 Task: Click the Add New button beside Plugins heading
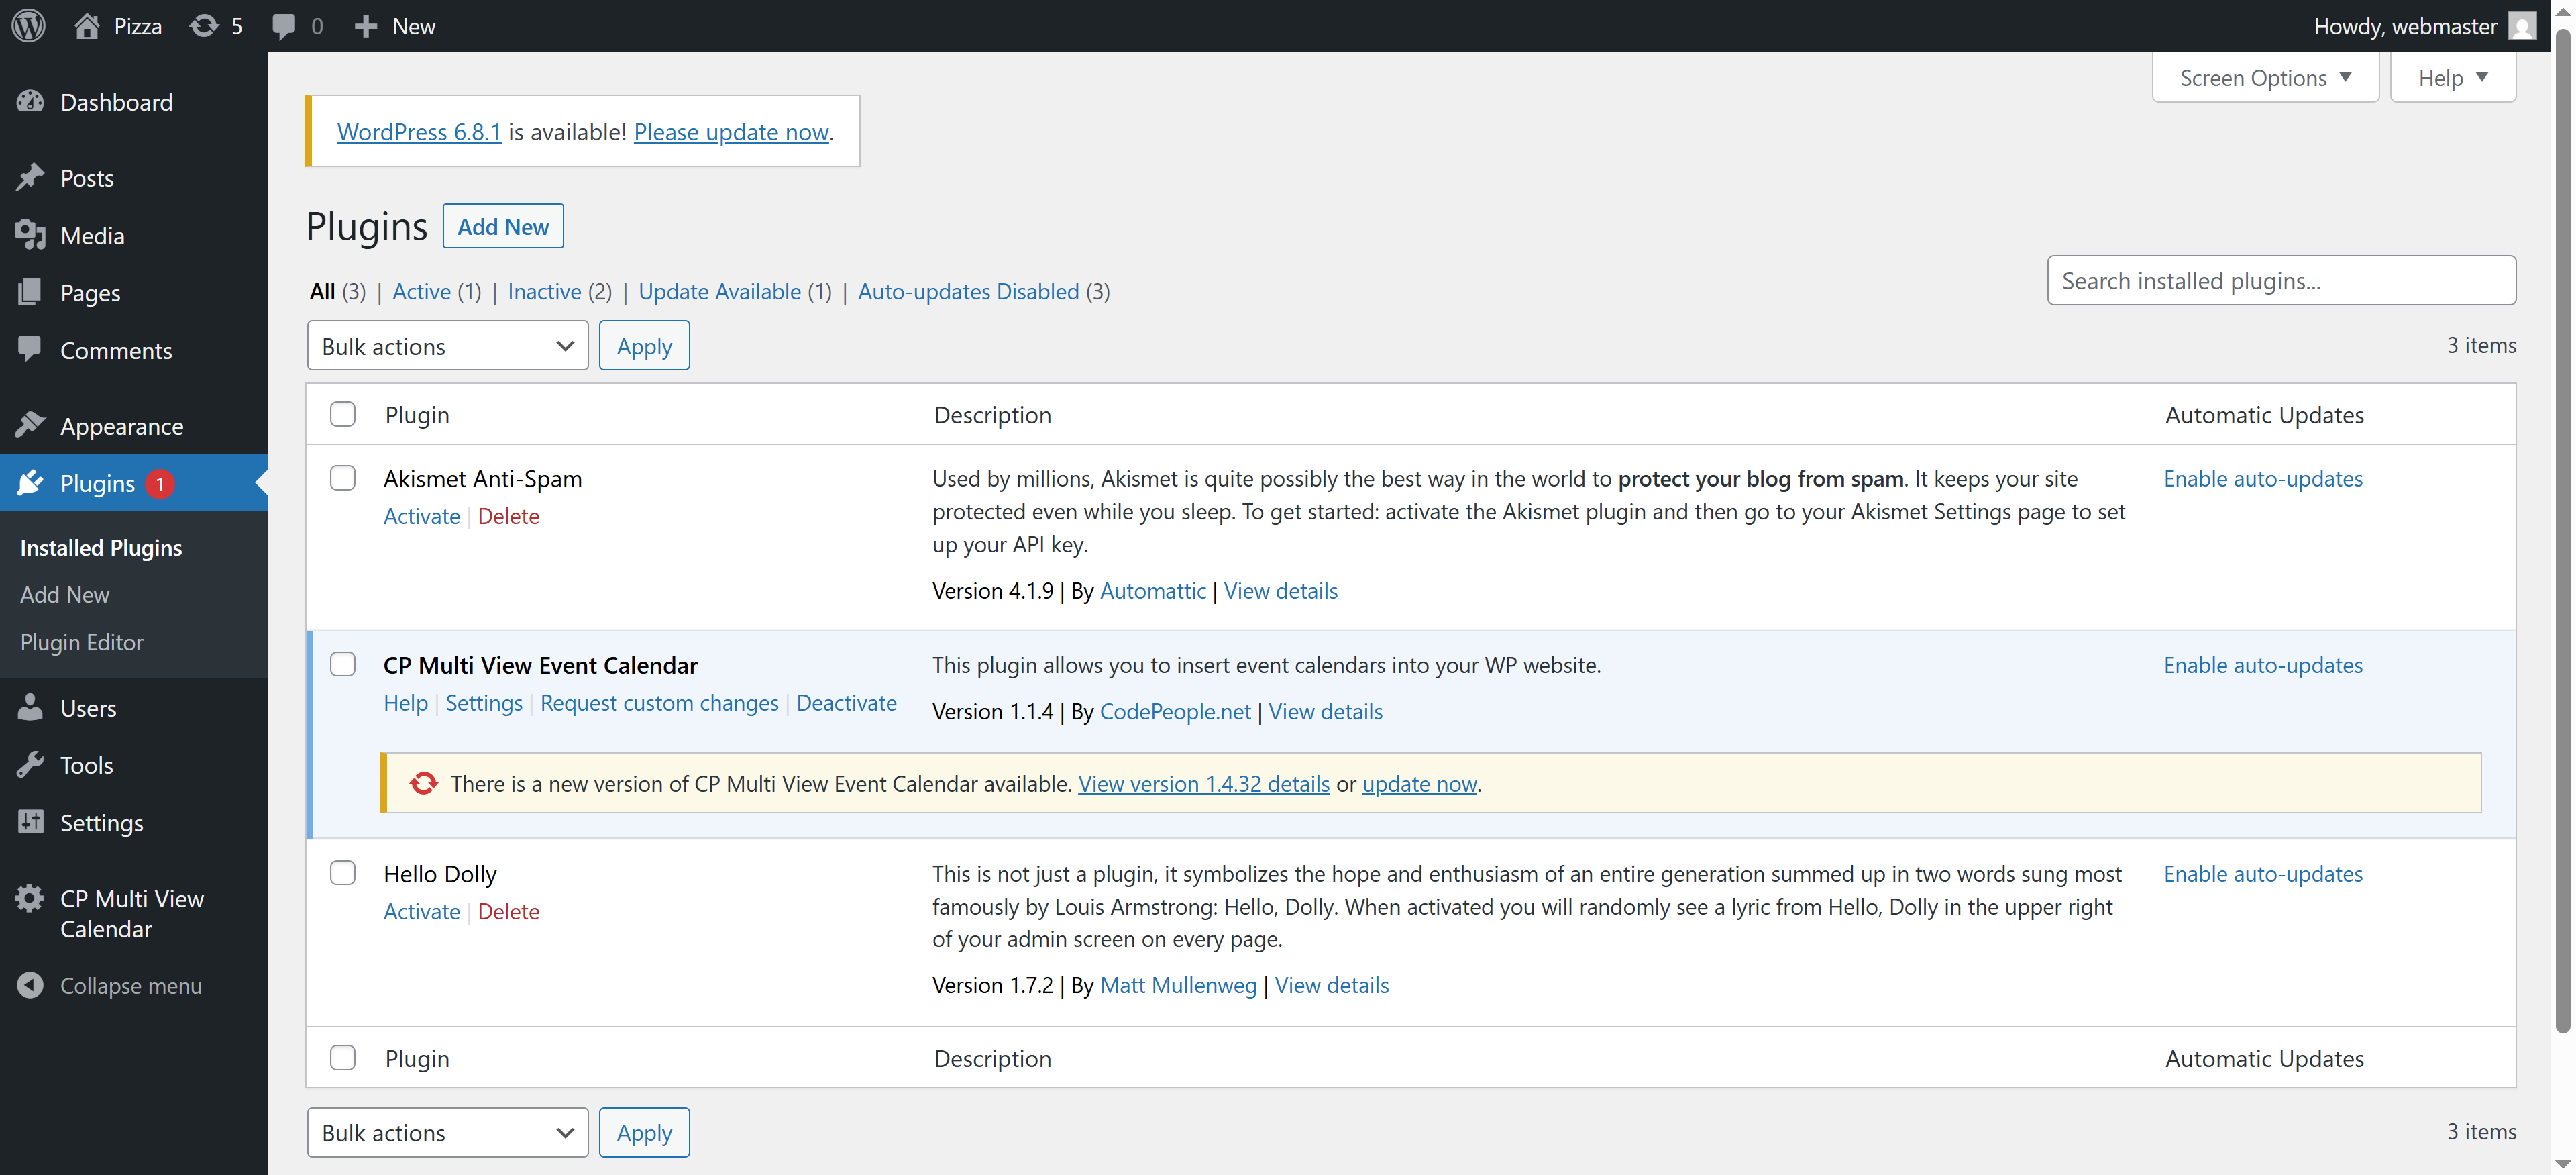503,226
